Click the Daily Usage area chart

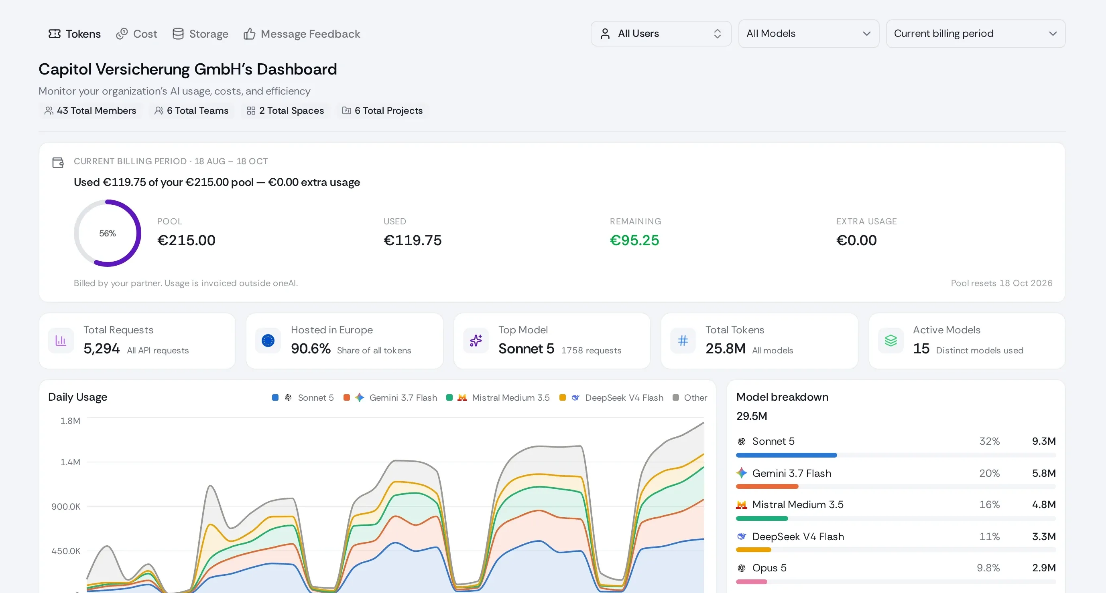(395, 505)
